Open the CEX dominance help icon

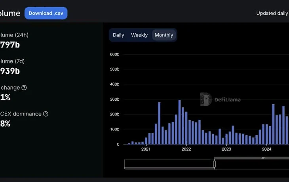click(46, 114)
